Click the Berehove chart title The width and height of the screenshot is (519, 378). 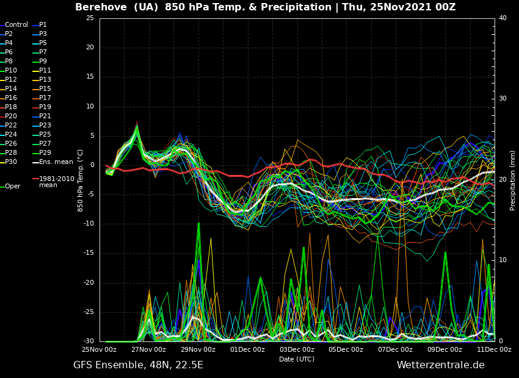click(x=265, y=7)
